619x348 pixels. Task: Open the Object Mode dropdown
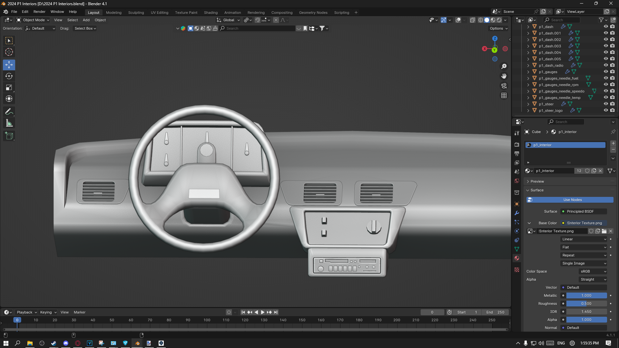(33, 20)
